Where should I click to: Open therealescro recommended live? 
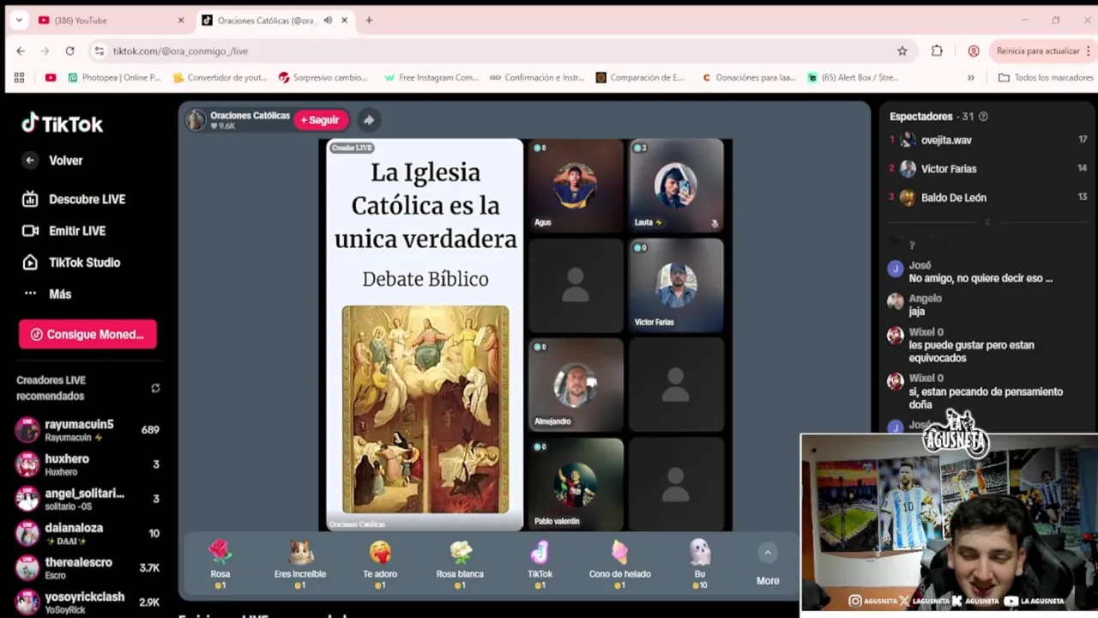[x=87, y=567]
